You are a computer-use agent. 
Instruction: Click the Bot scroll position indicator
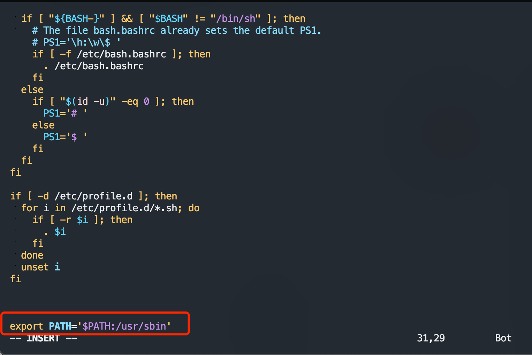(503, 338)
